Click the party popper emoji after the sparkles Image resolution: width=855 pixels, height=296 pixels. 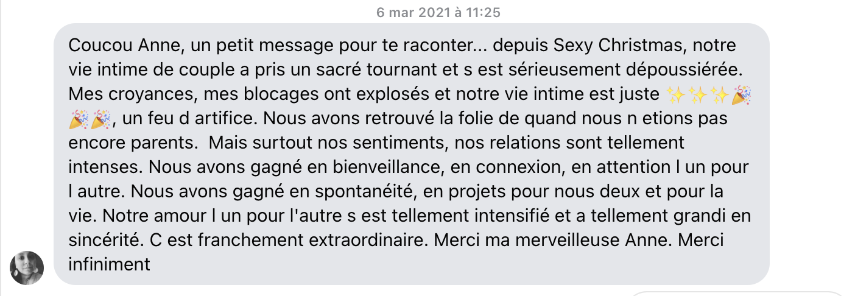pyautogui.click(x=742, y=95)
